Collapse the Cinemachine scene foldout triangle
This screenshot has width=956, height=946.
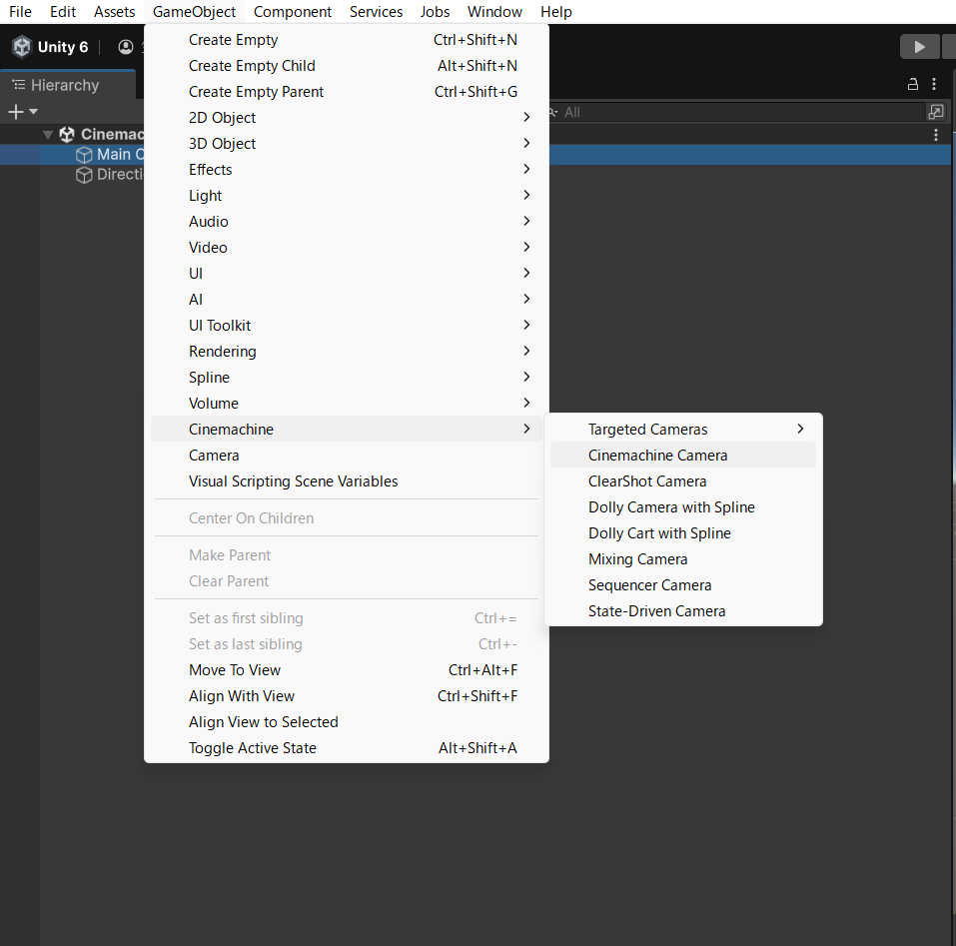48,135
